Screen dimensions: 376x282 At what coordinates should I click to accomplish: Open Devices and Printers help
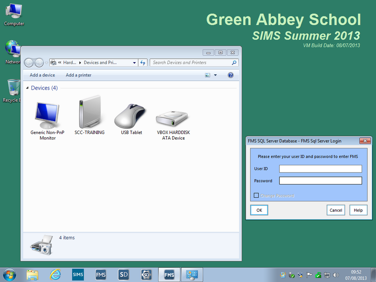tap(230, 75)
